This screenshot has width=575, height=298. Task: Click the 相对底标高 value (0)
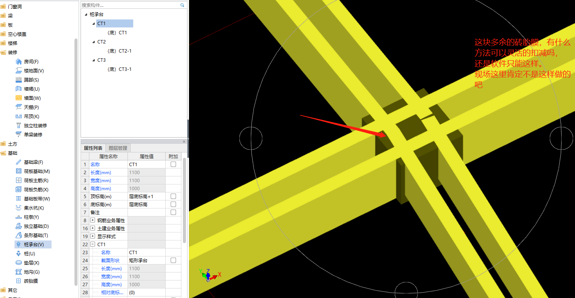click(147, 292)
